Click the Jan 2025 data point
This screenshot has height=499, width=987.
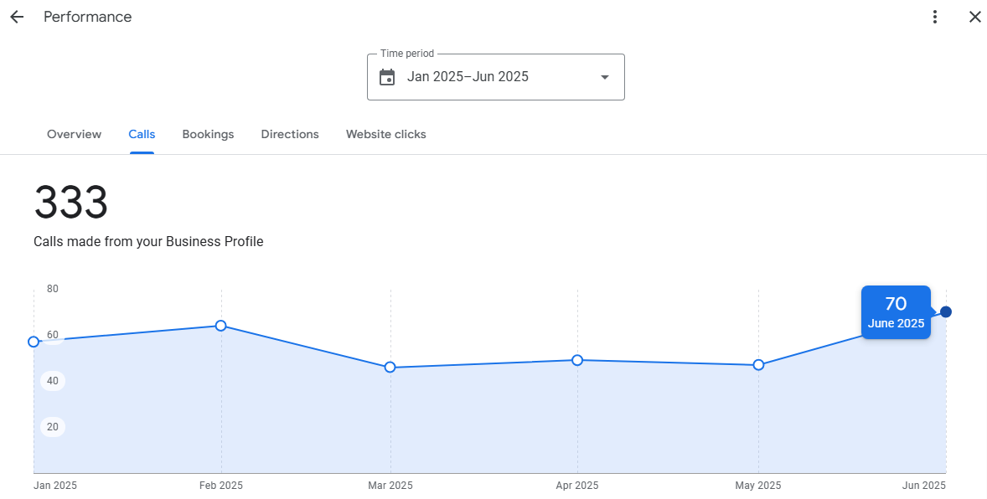34,342
